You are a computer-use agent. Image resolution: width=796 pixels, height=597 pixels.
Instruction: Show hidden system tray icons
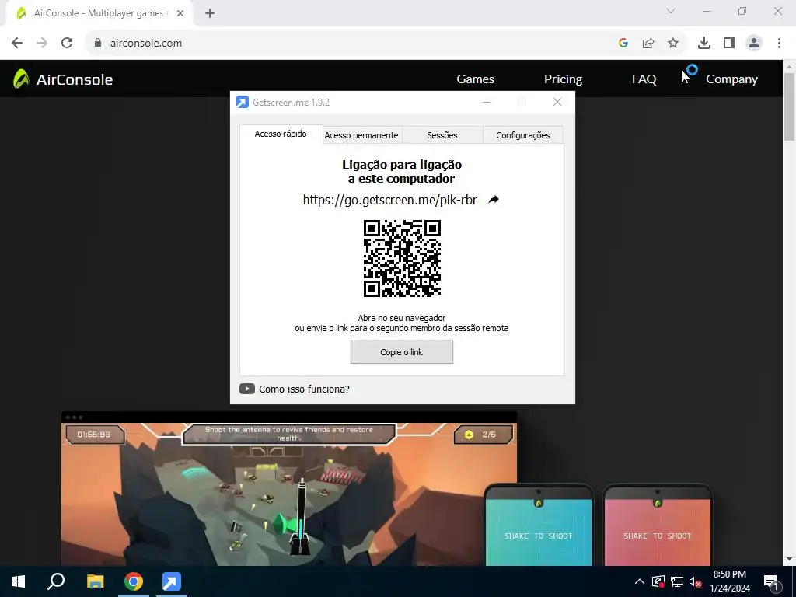point(640,581)
